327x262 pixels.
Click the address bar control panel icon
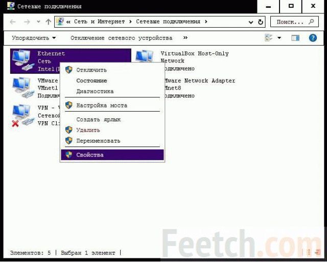pos(60,21)
